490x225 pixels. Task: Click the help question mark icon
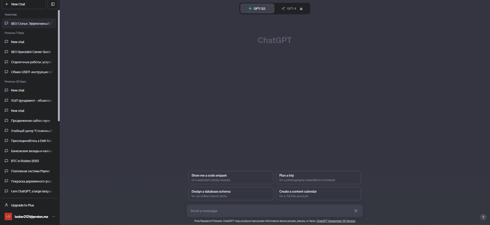[x=483, y=217]
